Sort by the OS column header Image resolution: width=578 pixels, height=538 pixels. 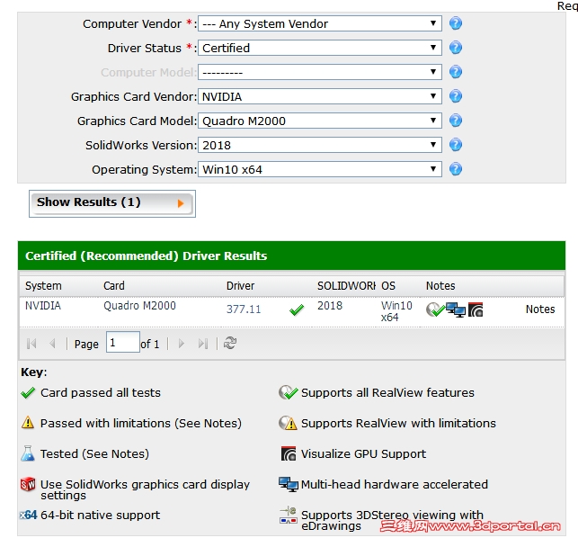click(399, 285)
